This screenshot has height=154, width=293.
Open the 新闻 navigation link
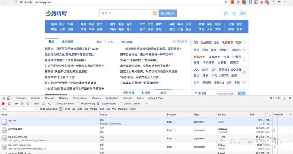pos(54,24)
